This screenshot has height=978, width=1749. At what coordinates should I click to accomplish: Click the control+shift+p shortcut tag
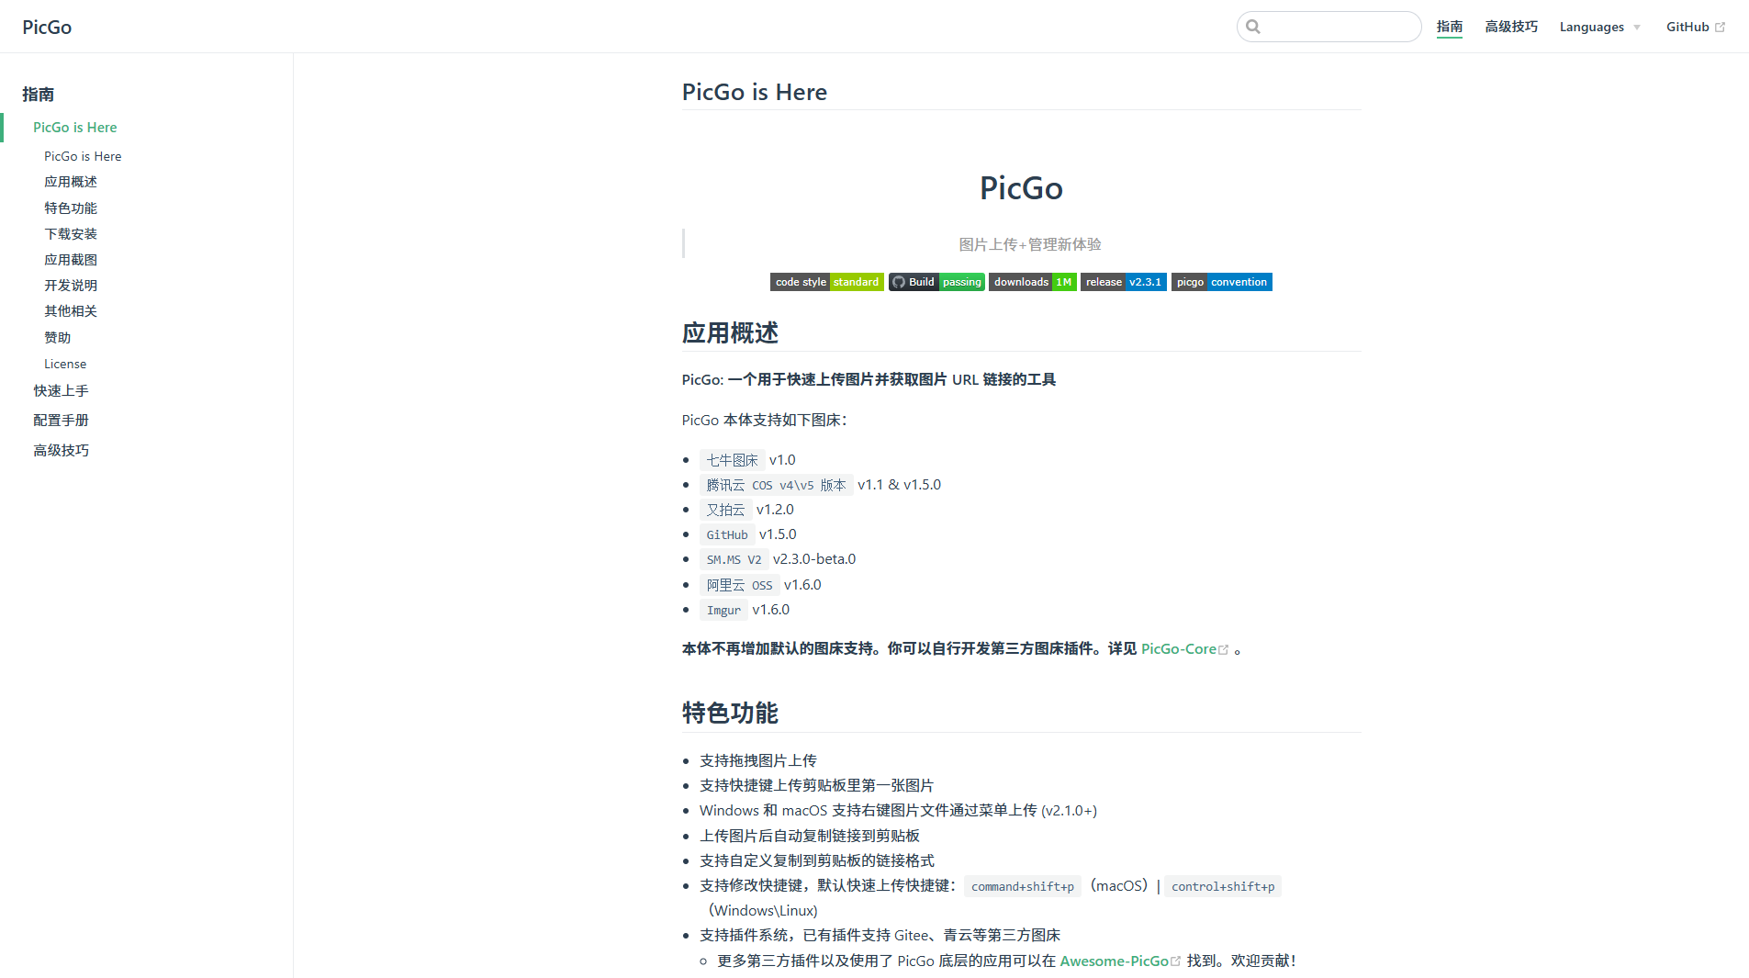click(x=1223, y=886)
